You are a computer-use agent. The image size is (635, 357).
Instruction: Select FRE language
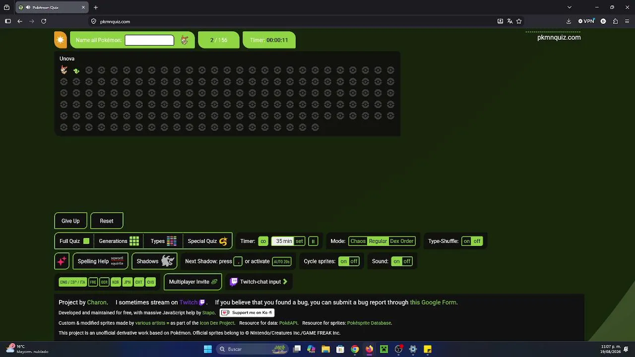click(93, 282)
